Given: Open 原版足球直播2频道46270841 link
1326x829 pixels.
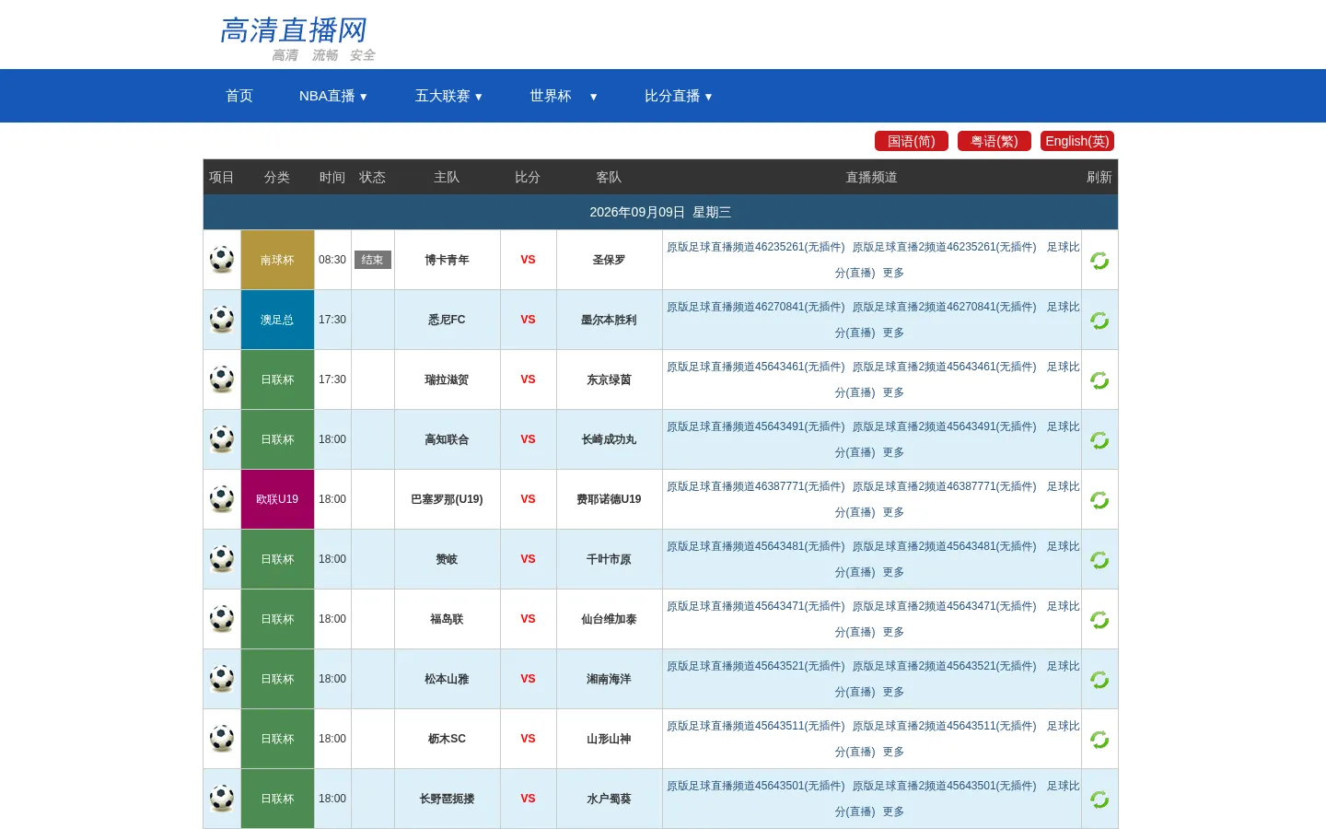Looking at the screenshot, I should [x=944, y=307].
